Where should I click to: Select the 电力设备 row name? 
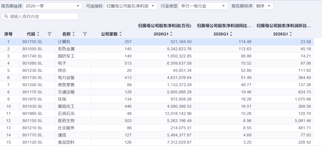[x=66, y=78]
